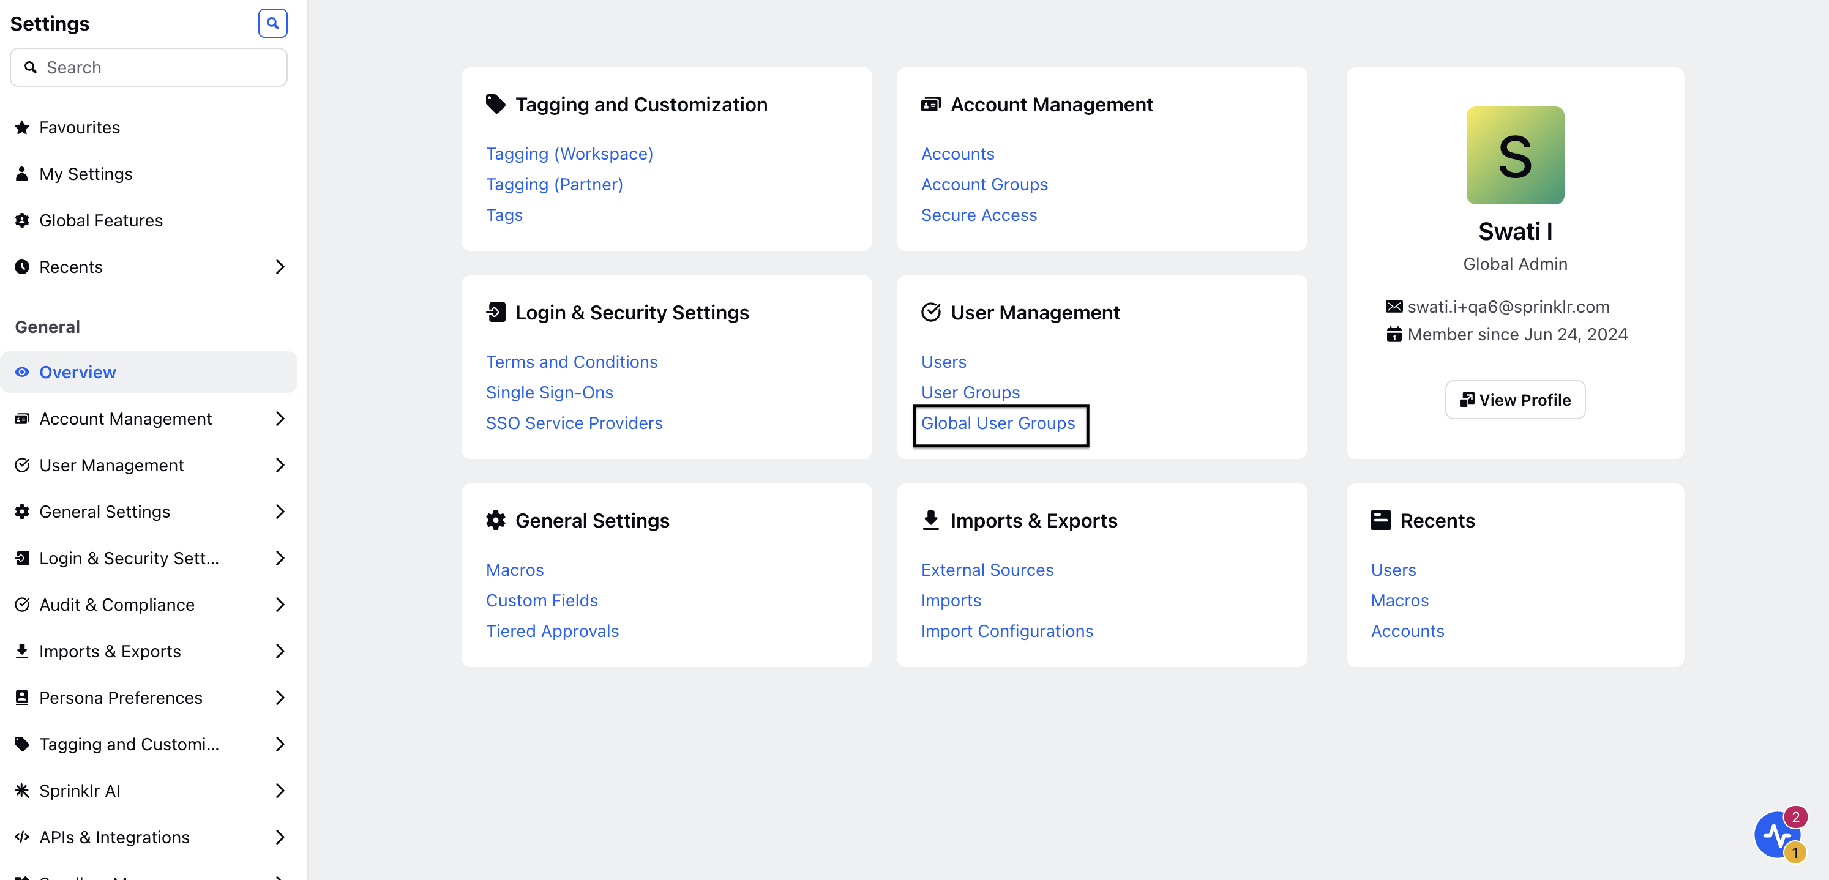
Task: Expand User Management sidebar chevron
Action: [280, 465]
